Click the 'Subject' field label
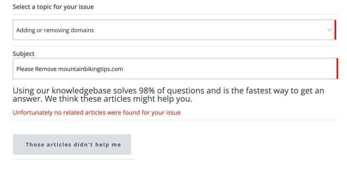 click(x=23, y=53)
